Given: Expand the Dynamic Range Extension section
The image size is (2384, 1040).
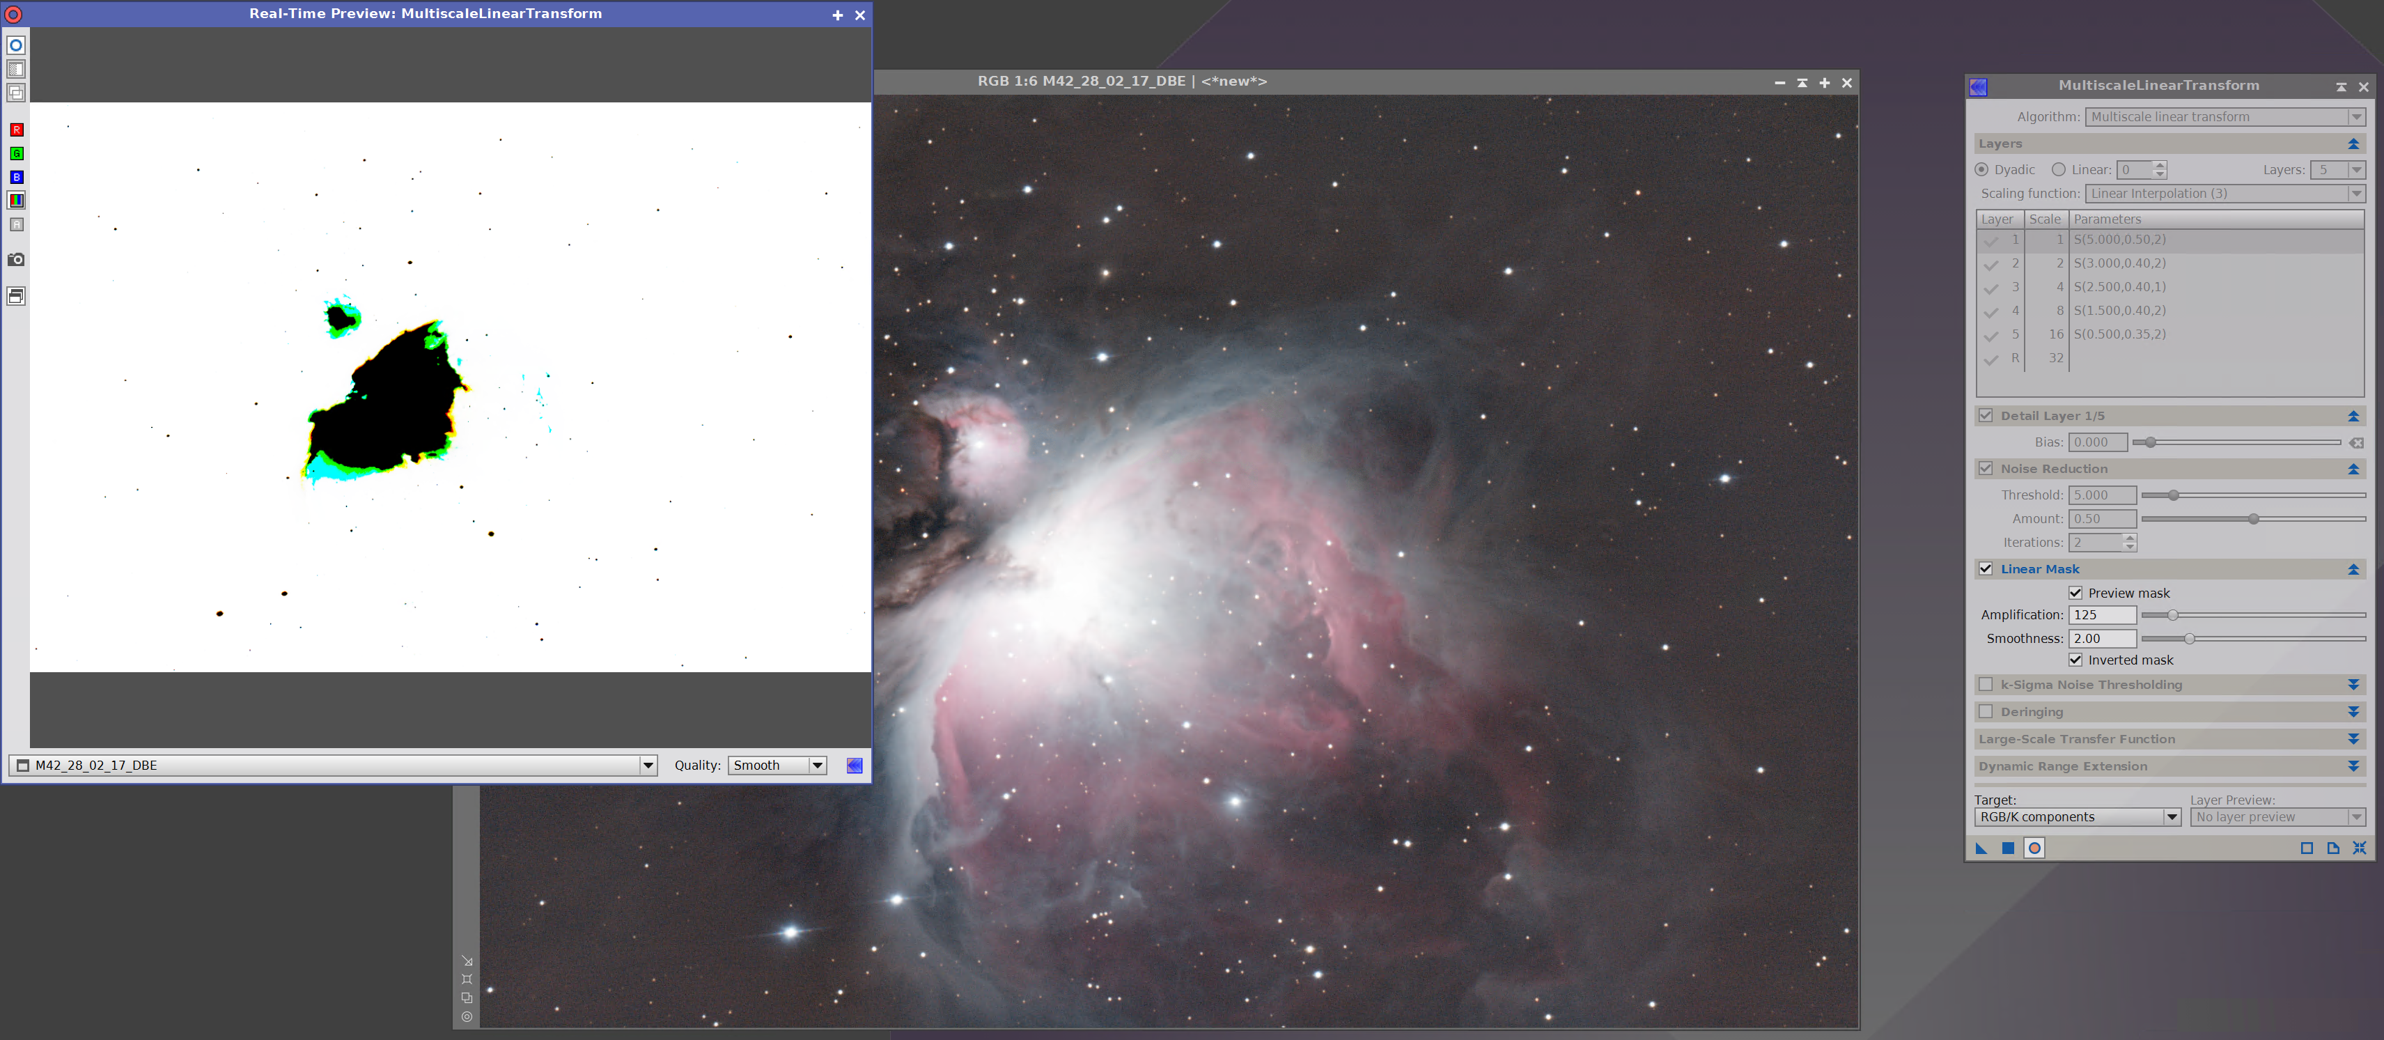Looking at the screenshot, I should pos(2353,766).
